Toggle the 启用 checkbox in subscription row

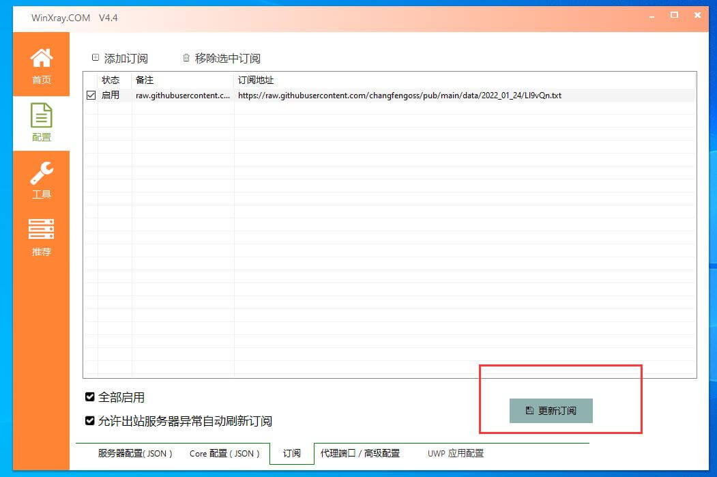[91, 95]
